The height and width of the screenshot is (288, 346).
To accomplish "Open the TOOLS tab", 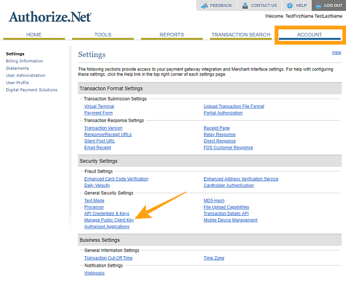I will point(103,35).
